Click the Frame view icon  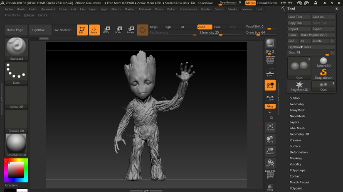click(270, 127)
